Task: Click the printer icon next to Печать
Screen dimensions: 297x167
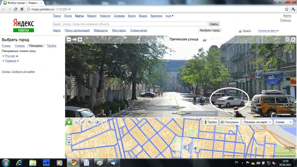Action: pos(240,31)
